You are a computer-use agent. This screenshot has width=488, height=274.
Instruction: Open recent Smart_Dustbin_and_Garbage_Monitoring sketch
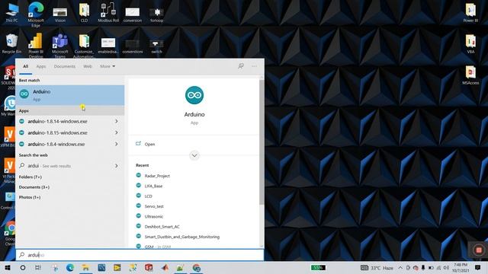[x=181, y=237]
